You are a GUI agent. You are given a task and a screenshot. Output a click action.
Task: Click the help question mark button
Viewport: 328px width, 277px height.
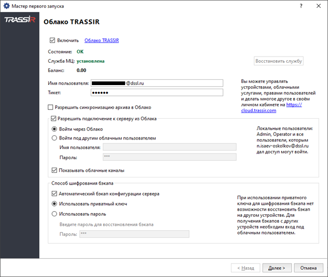[301, 5]
